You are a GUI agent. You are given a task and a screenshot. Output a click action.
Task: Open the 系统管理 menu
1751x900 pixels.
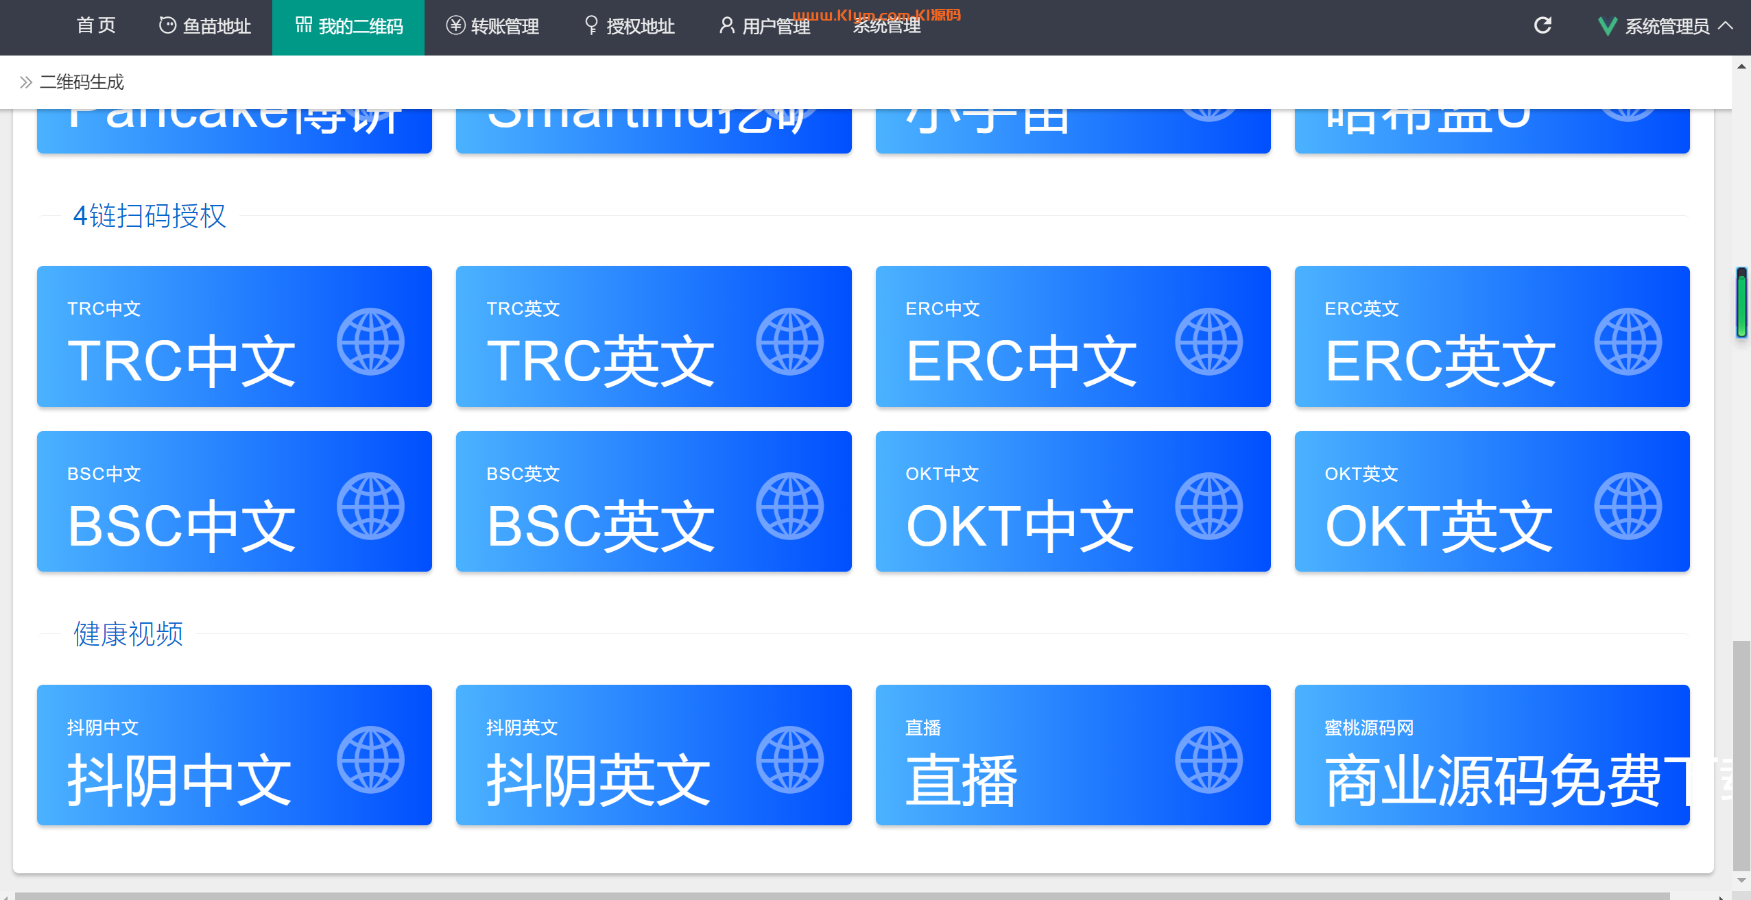(886, 26)
